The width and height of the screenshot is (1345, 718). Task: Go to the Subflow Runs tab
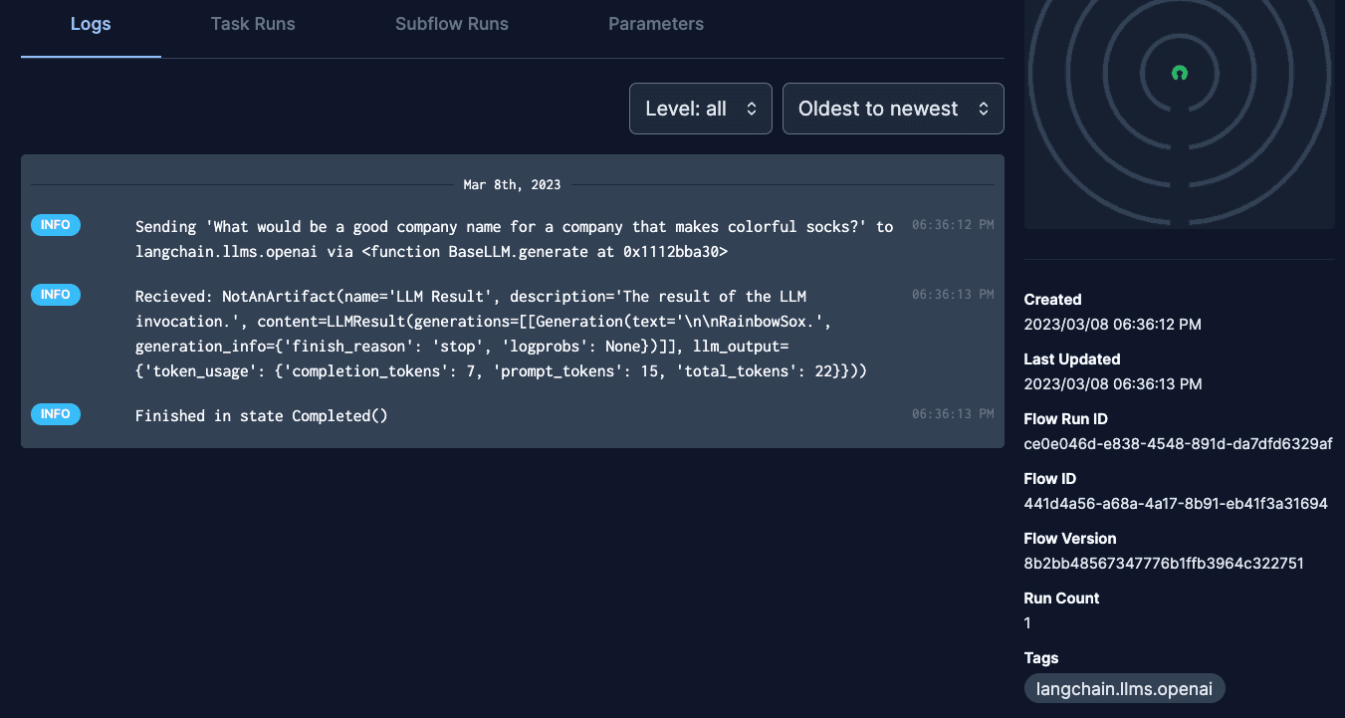pyautogui.click(x=451, y=25)
